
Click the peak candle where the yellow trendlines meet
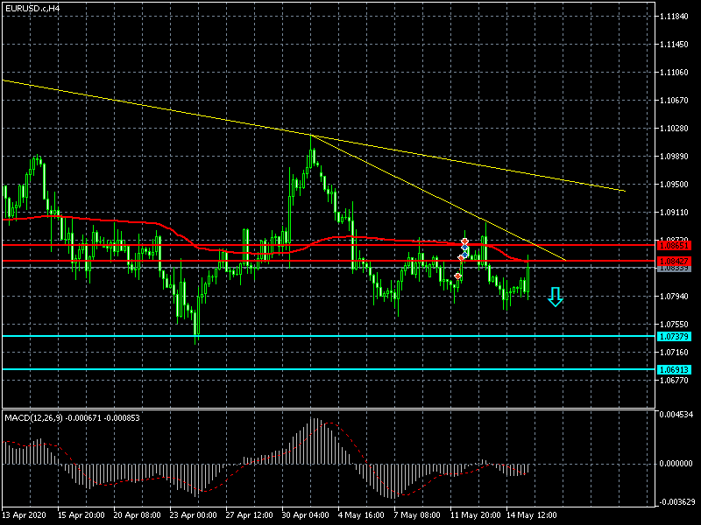pyautogui.click(x=311, y=138)
